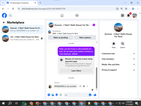Click More options button
The image size is (141, 106).
click(85, 38)
